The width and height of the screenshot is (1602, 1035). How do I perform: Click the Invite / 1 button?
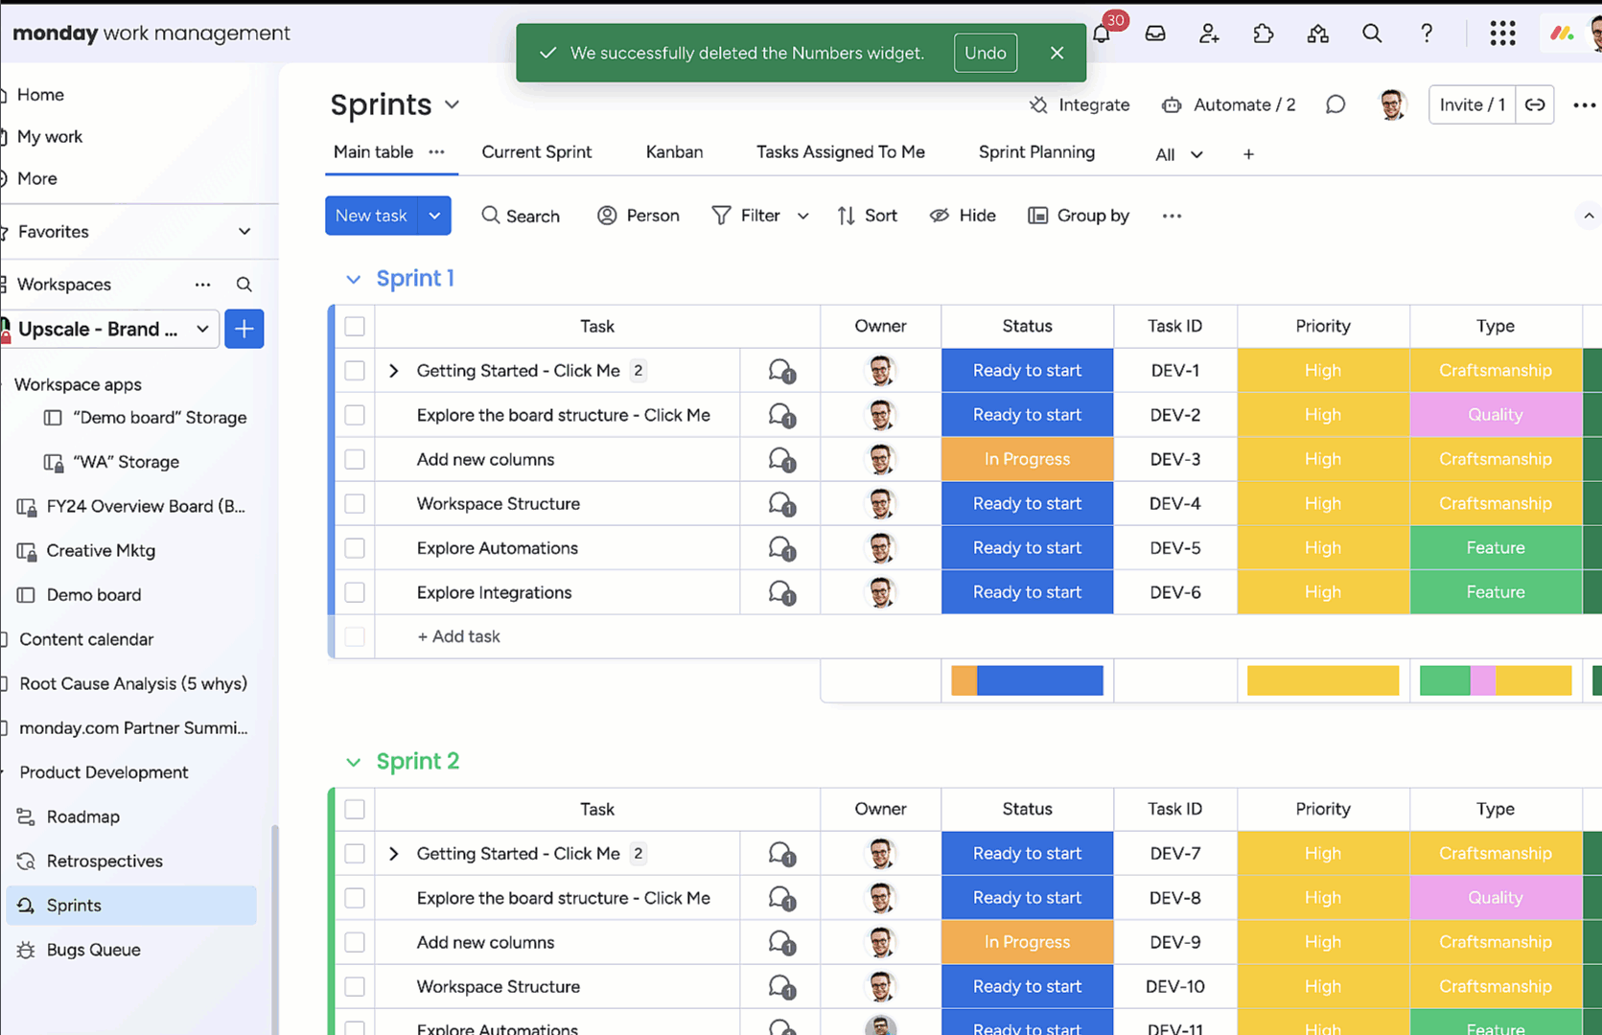pyautogui.click(x=1472, y=104)
